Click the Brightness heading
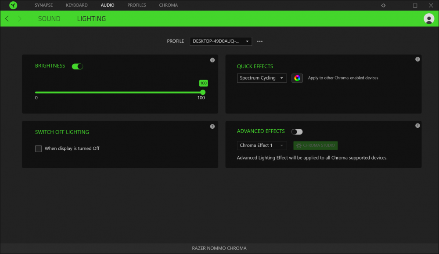Image resolution: width=439 pixels, height=254 pixels. coord(50,65)
